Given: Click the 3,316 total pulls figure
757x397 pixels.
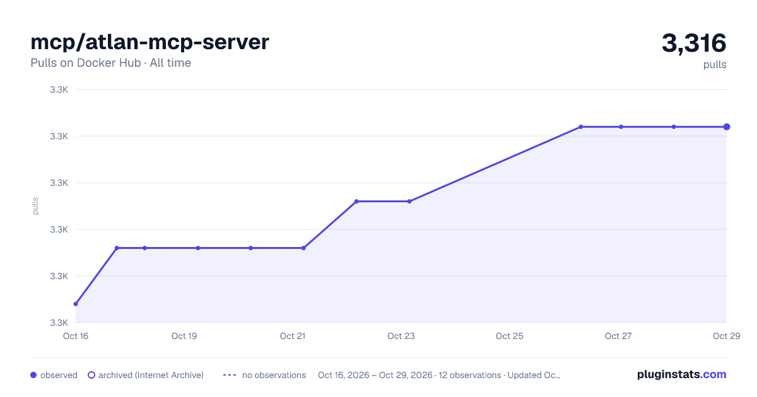Looking at the screenshot, I should 694,43.
